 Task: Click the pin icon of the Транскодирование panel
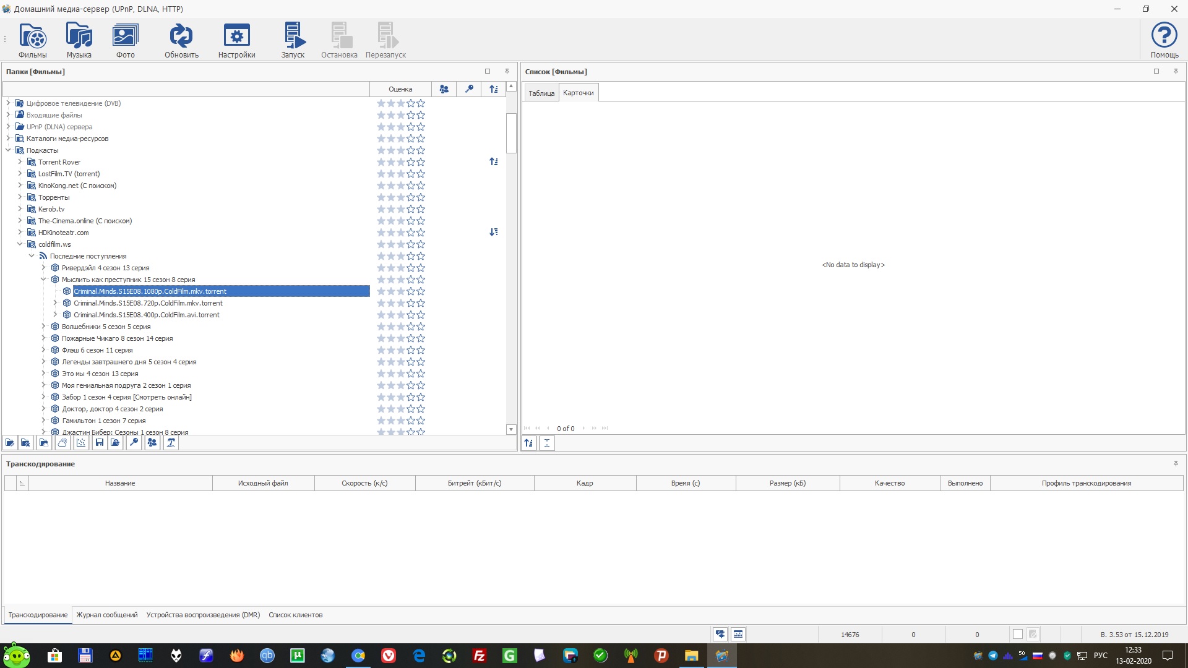click(x=1176, y=464)
